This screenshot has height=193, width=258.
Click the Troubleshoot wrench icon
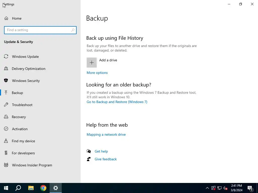click(x=6, y=105)
